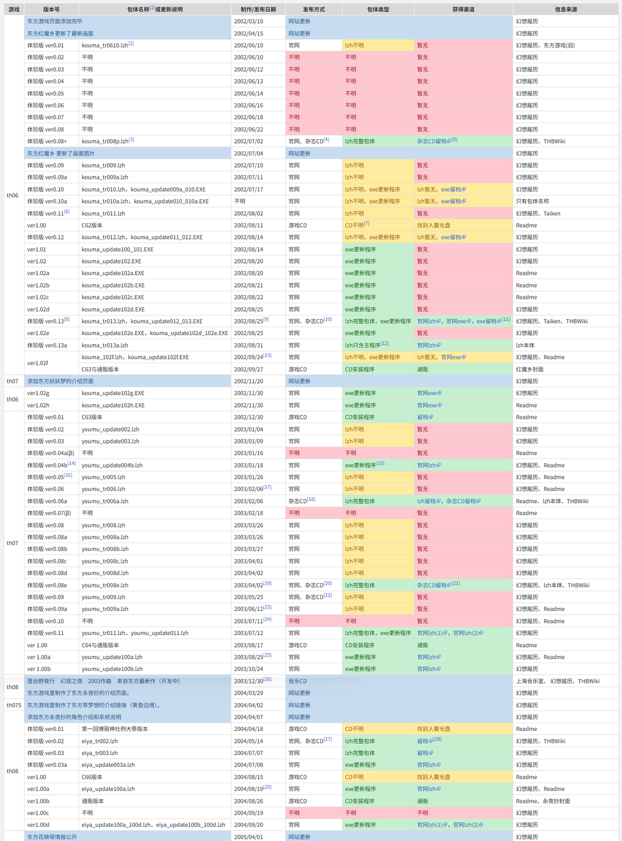Screen dimensions: 622x841
Task: Click external-link icon after 官网exe in ver1.02g row
Action: (439, 393)
